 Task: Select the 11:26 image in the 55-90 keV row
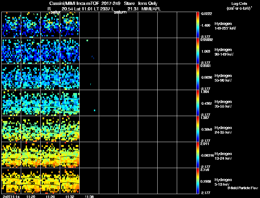click(x=50, y=77)
